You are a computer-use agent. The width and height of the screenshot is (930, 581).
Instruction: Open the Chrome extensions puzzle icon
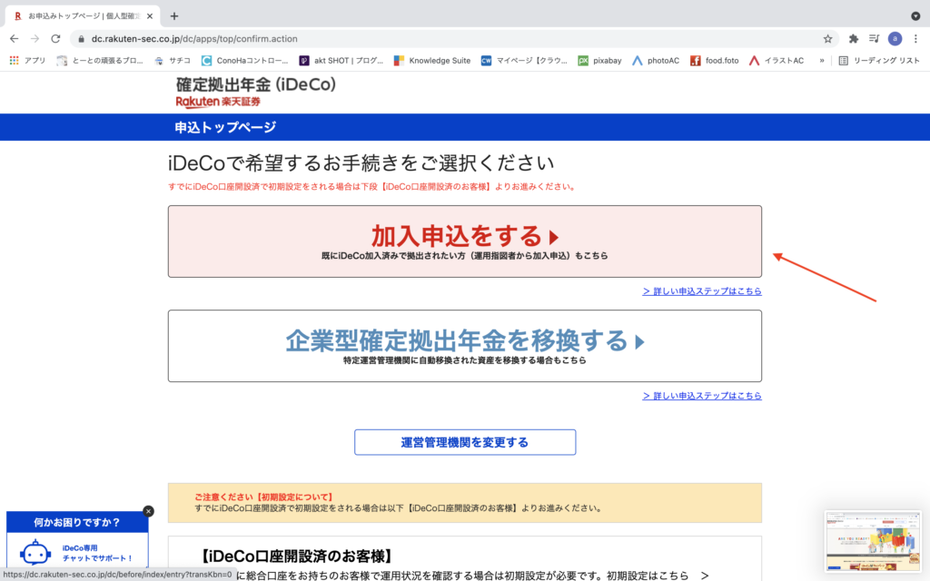[853, 39]
